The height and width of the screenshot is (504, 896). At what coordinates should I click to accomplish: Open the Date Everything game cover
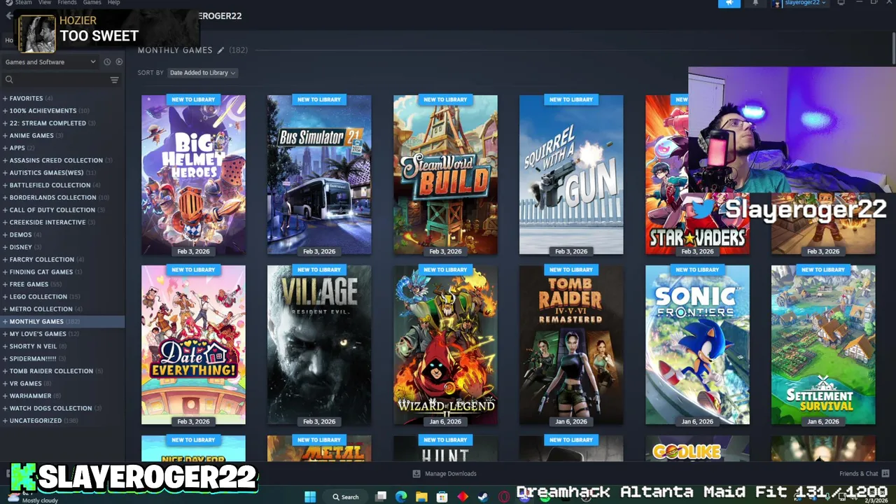[193, 345]
